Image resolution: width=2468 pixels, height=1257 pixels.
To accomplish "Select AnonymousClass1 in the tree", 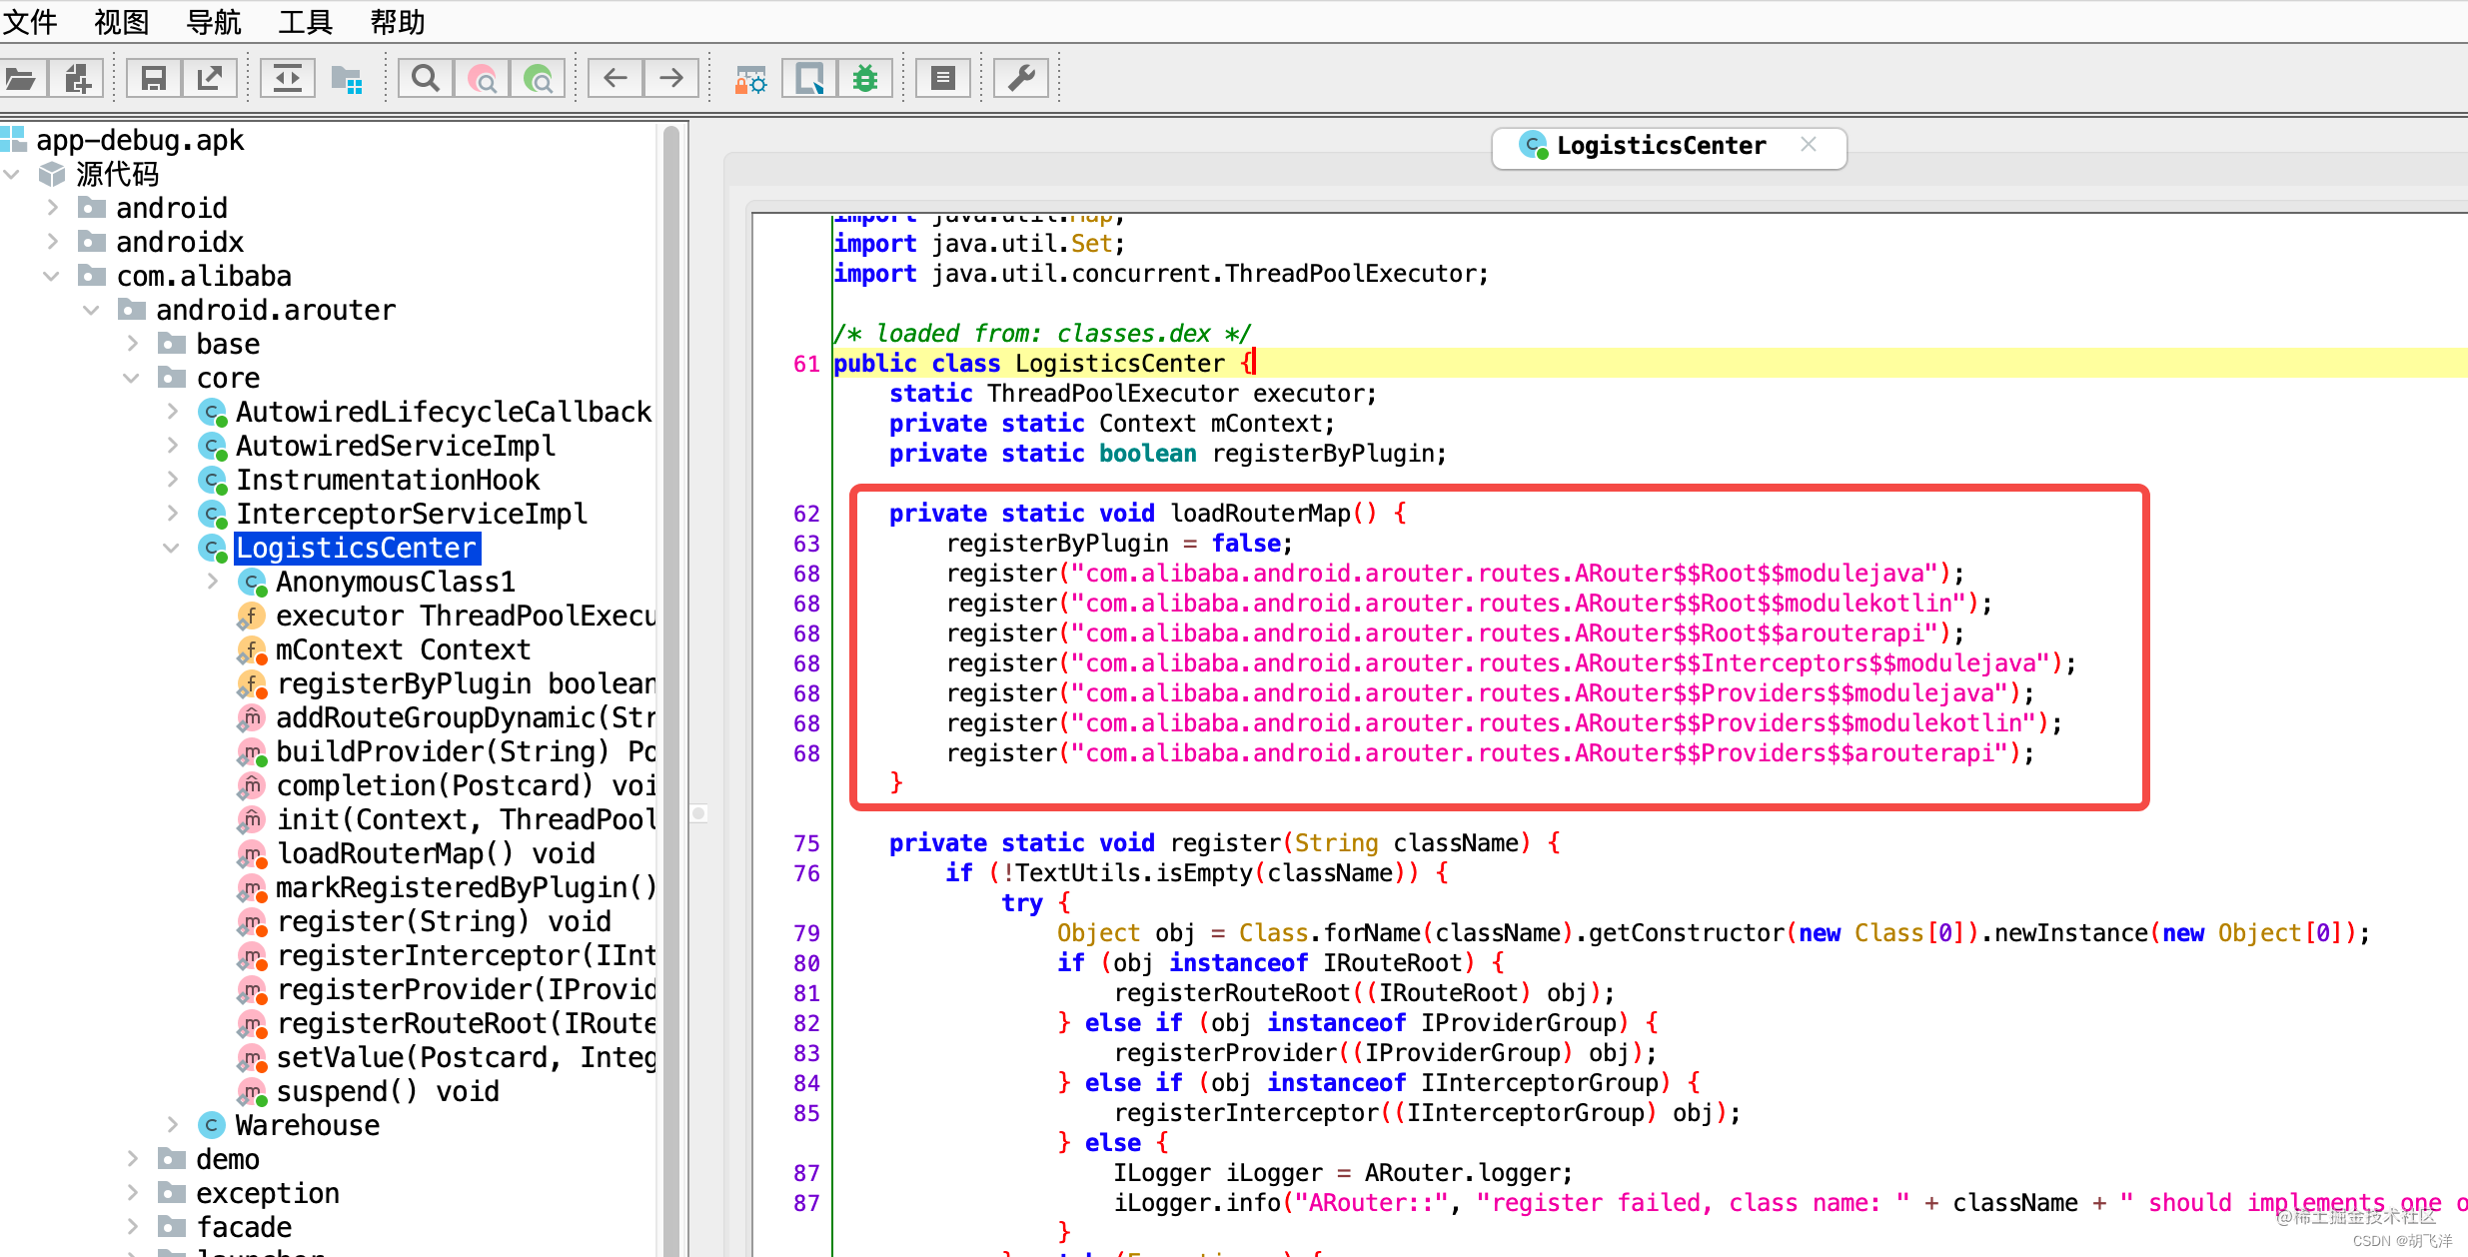I will click(x=396, y=582).
